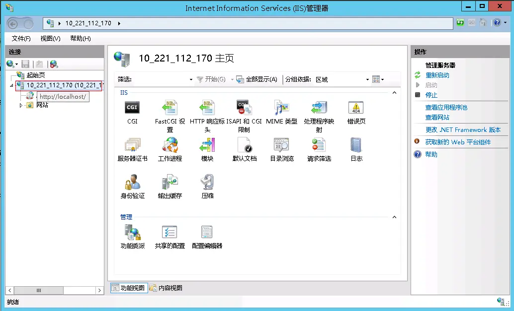Image resolution: width=514 pixels, height=311 pixels.
Task: Click horizontal scrollbar thumb in 连接 pane
Action: pos(39,290)
